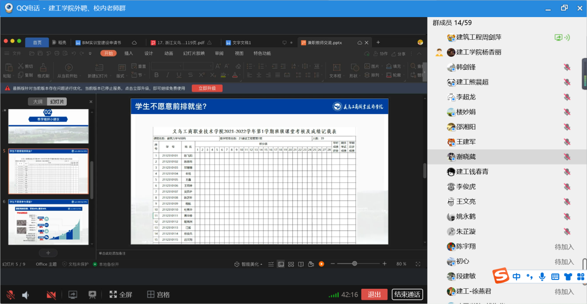
Task: Switch to slide sorter view icon
Action: tap(291, 264)
